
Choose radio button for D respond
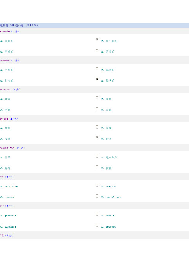[x=97, y=225]
